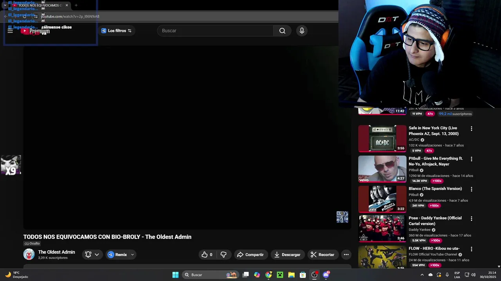Open the Pitbull Give Me Everything thumbnail
This screenshot has width=501, height=281.
[382, 169]
